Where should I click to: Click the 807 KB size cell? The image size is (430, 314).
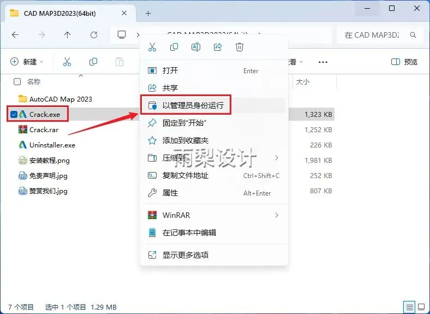point(321,191)
